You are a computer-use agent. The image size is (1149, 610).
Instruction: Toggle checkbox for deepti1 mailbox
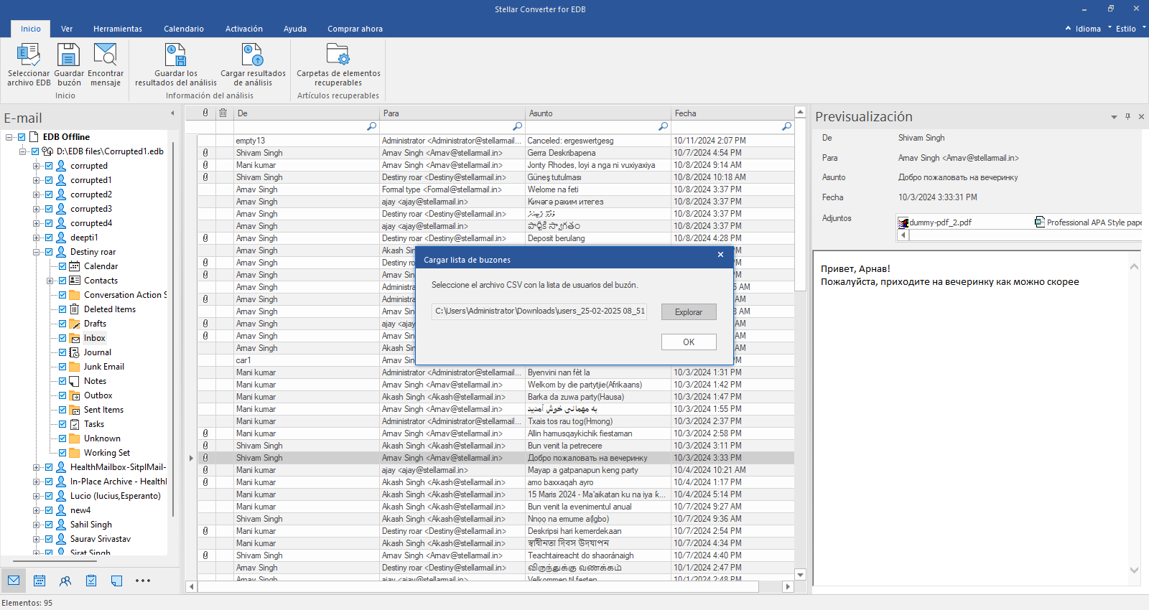pos(49,238)
